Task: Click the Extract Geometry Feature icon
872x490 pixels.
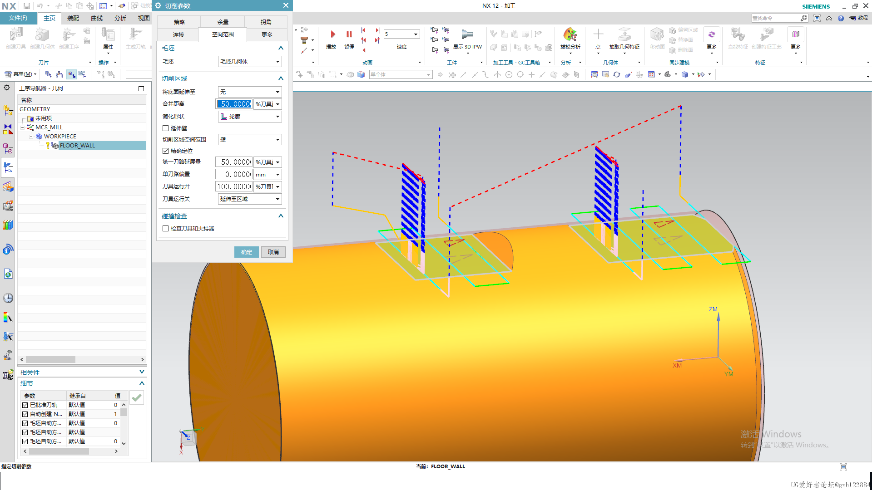Action: point(624,34)
